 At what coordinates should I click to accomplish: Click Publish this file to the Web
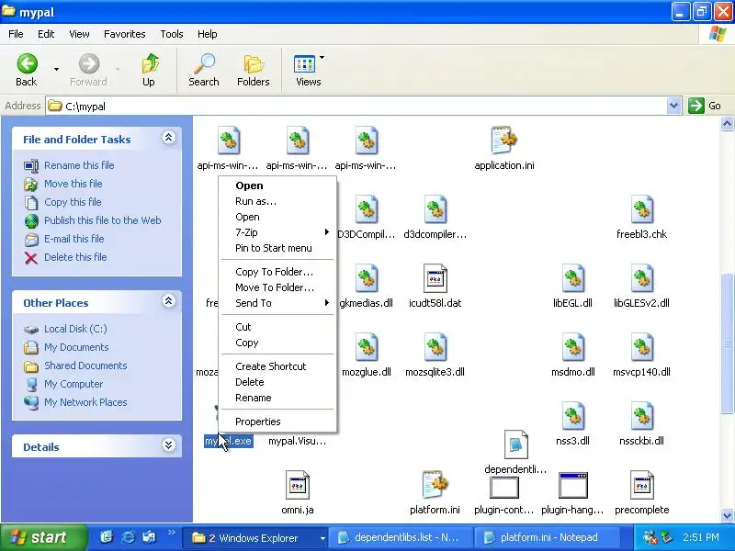pyautogui.click(x=103, y=220)
